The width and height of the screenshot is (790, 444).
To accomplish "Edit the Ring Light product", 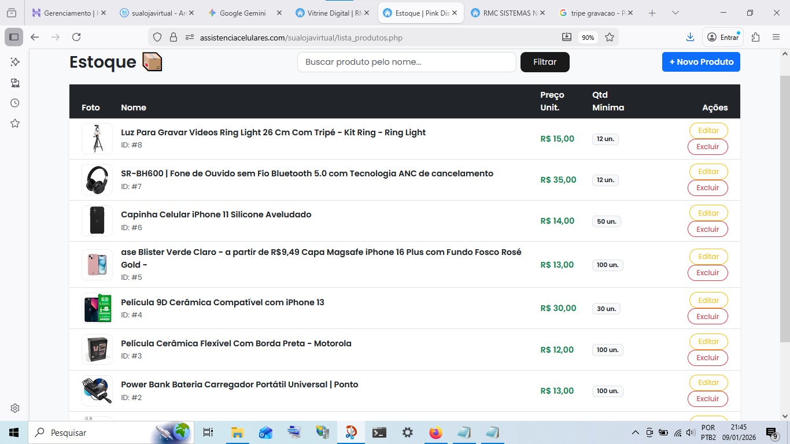I will coord(708,131).
